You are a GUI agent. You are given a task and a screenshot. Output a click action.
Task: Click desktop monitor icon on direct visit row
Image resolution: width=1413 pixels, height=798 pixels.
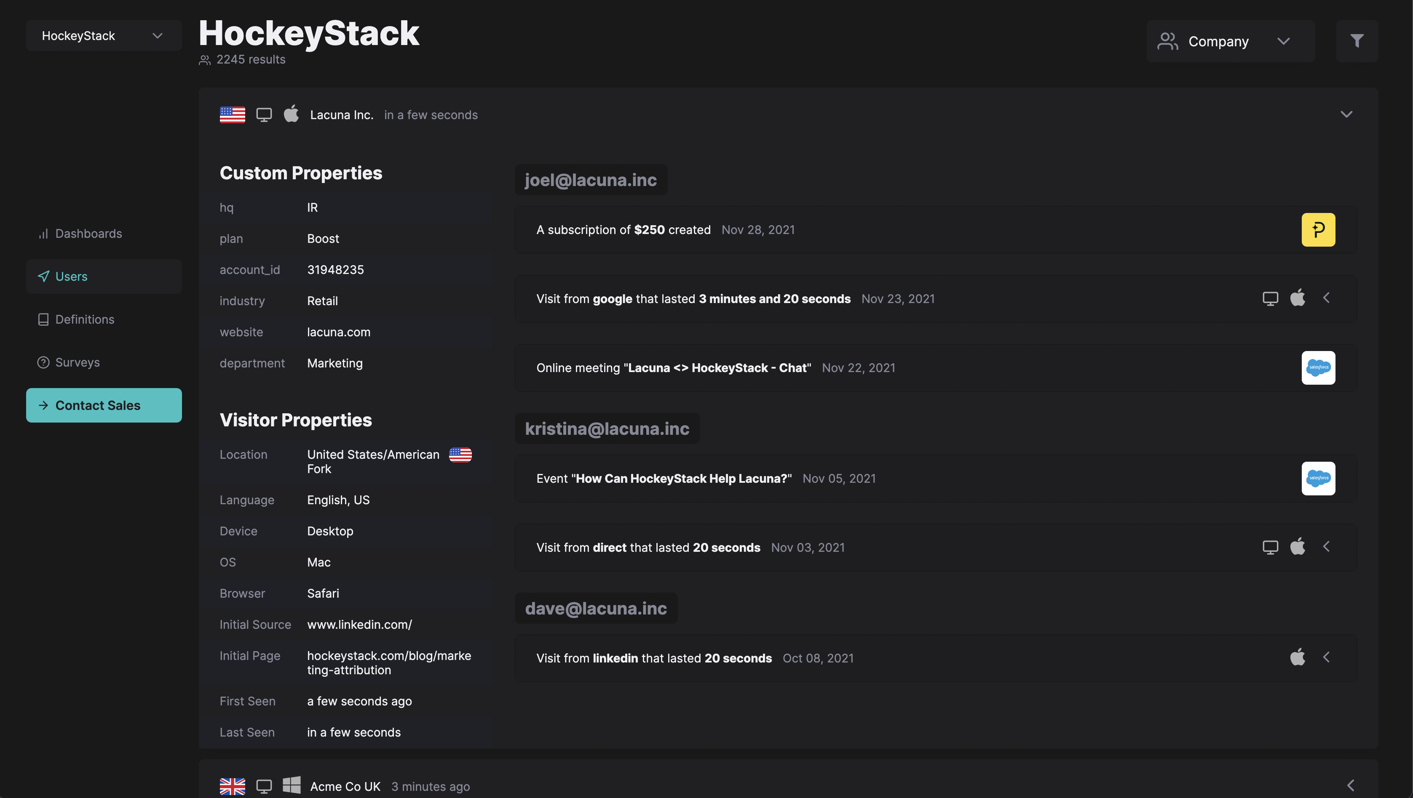pyautogui.click(x=1270, y=548)
